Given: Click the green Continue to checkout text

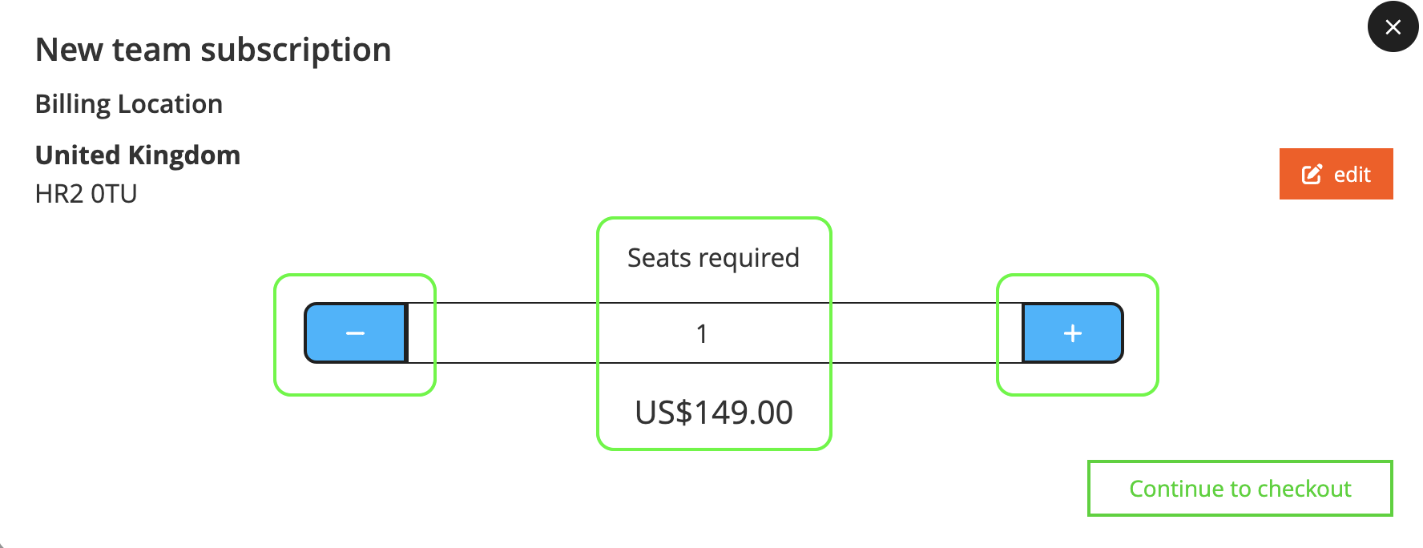Looking at the screenshot, I should coord(1240,489).
